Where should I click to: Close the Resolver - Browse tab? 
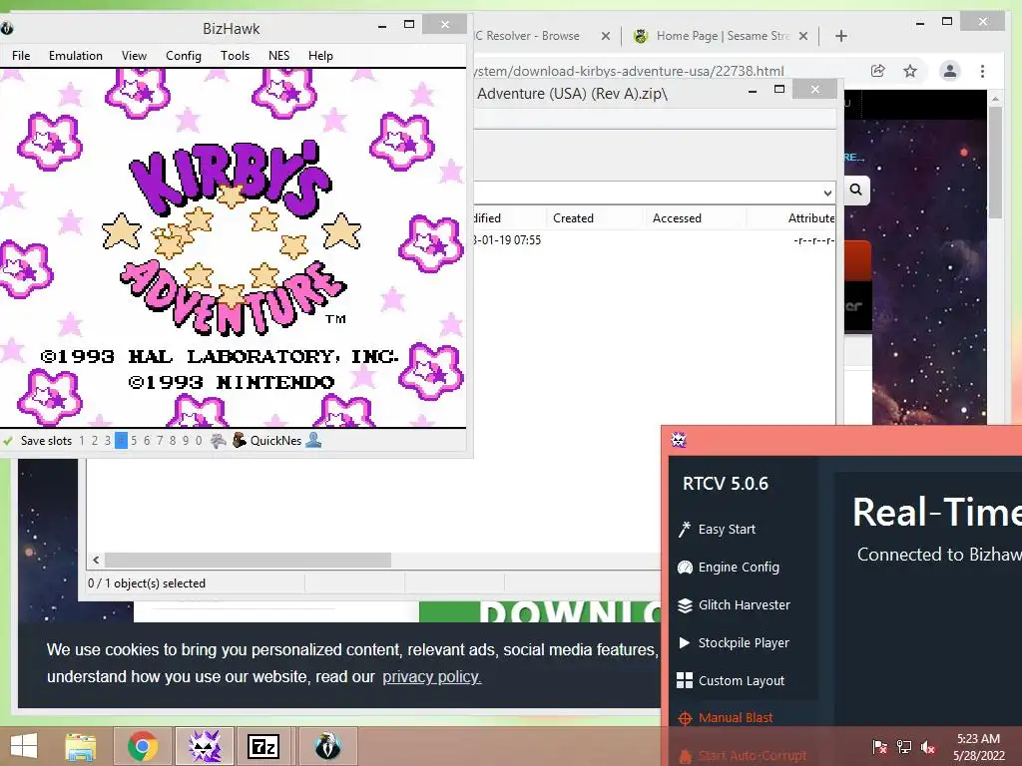tap(606, 36)
